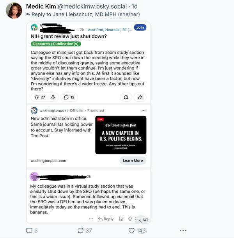Image resolution: width=234 pixels, height=238 pixels.
Task: Visit the washingtonpost.com link
Action: click(48, 161)
